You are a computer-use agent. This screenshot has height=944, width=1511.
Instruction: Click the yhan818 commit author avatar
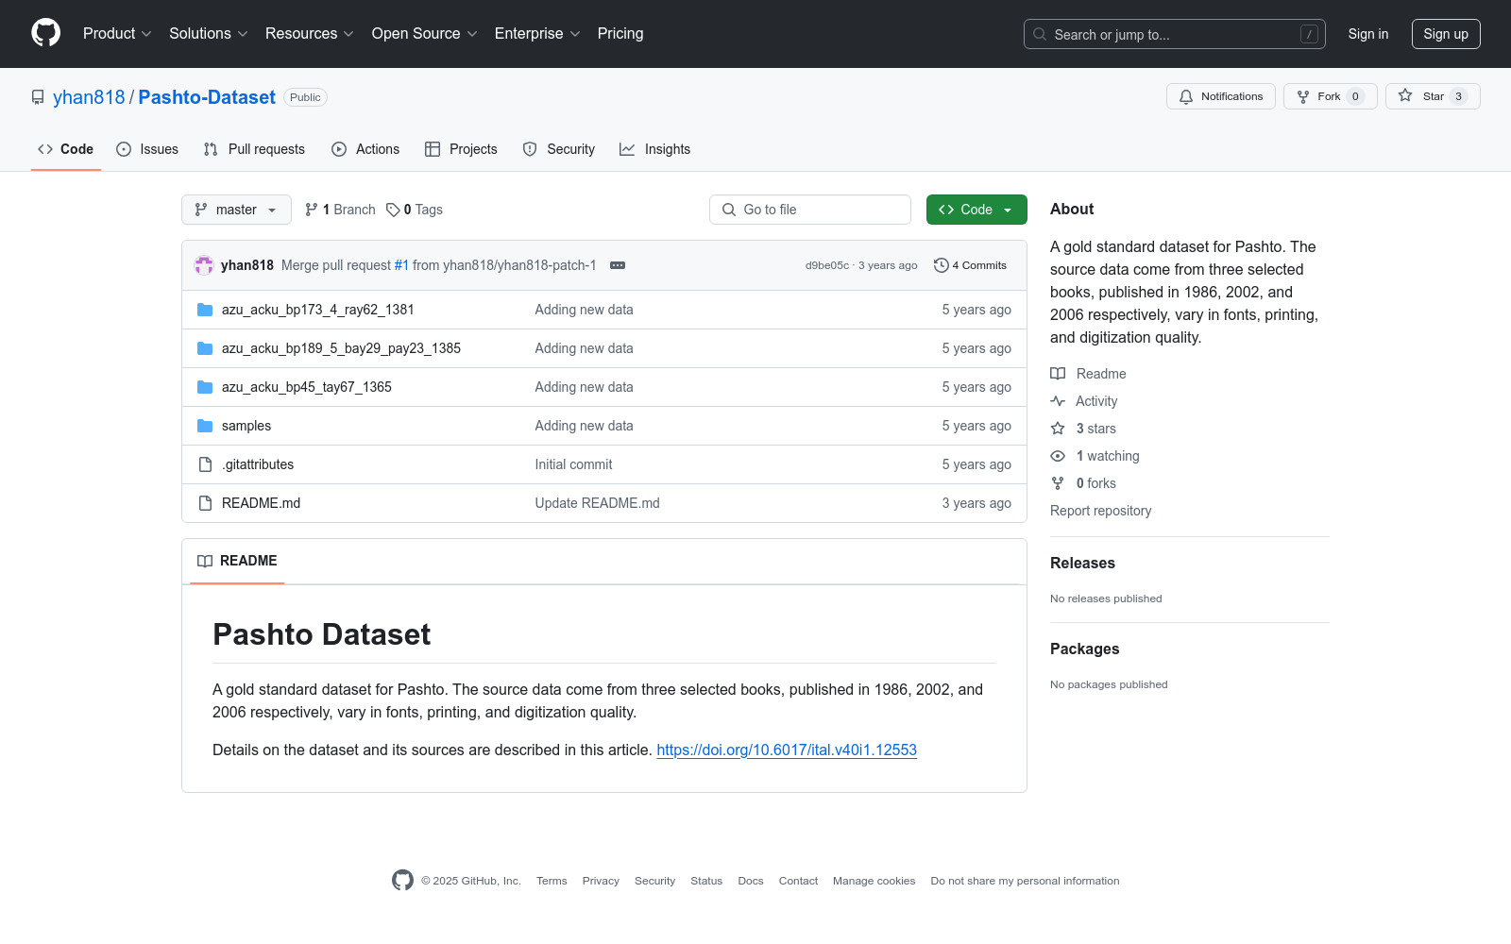pos(204,265)
